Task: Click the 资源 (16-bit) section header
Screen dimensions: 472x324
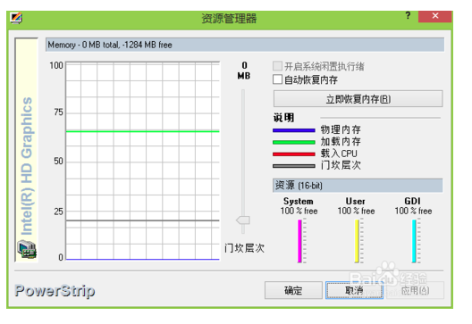Action: click(358, 186)
